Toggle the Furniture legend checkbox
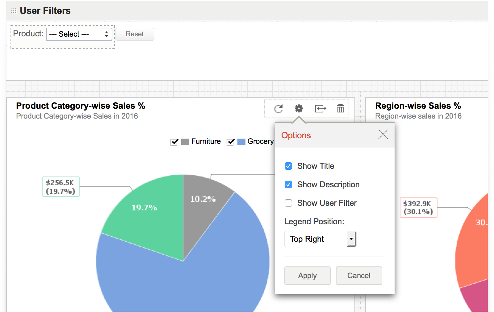Viewport: 494px width, 312px height. [x=174, y=142]
